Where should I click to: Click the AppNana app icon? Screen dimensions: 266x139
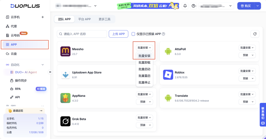[65, 98]
